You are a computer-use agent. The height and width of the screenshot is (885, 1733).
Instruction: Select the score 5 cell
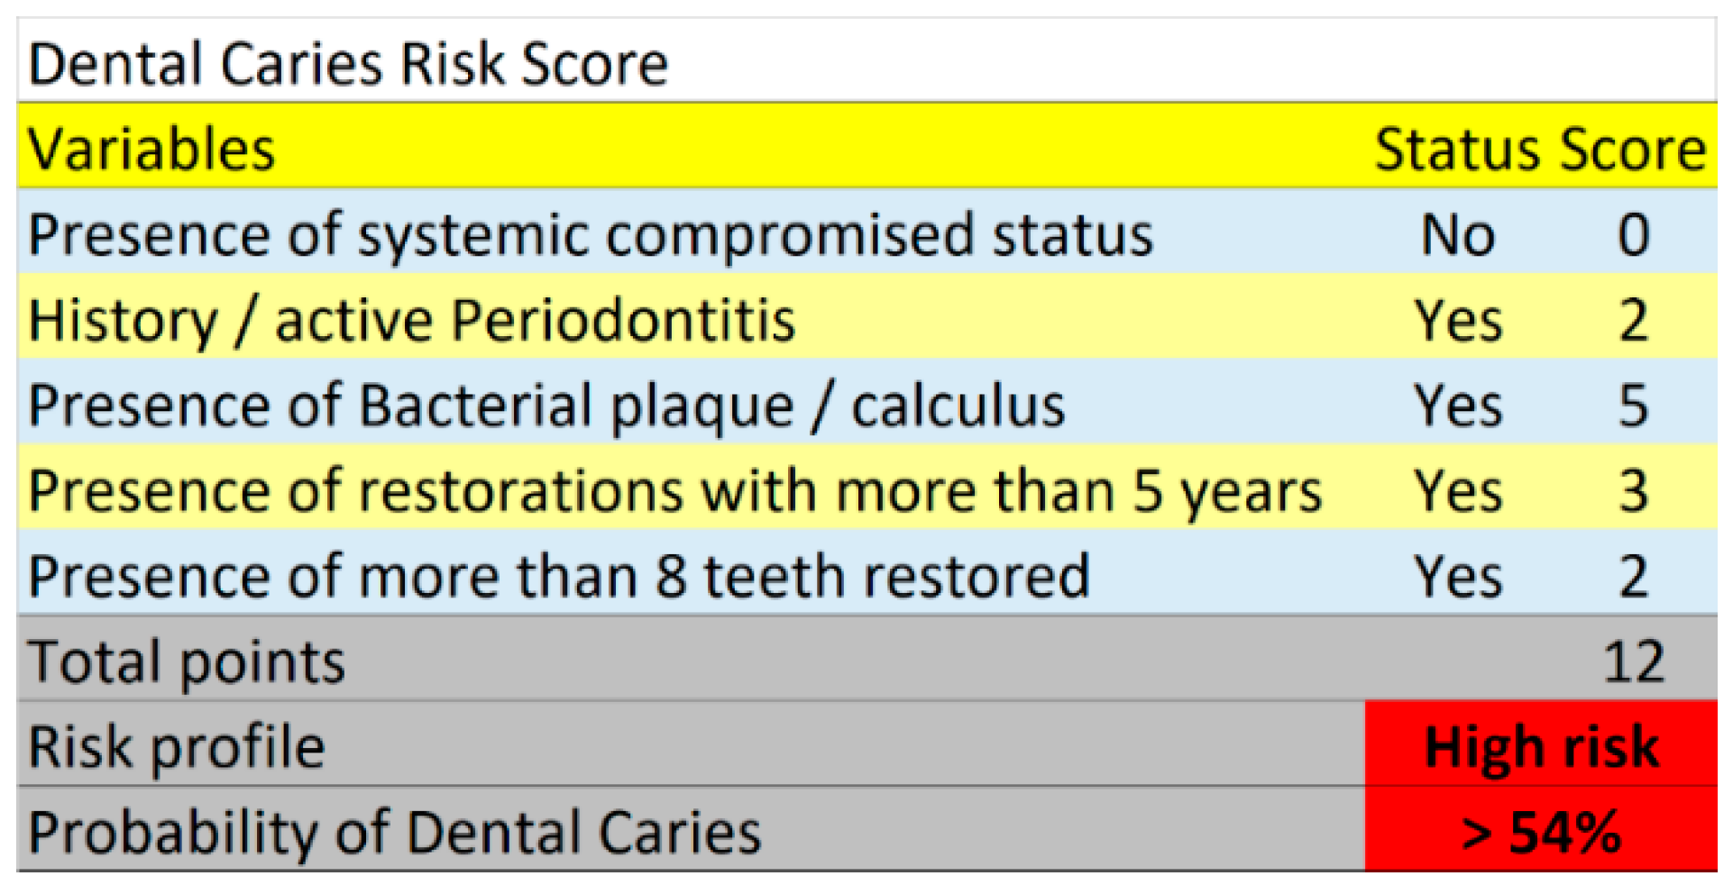pos(1633,406)
